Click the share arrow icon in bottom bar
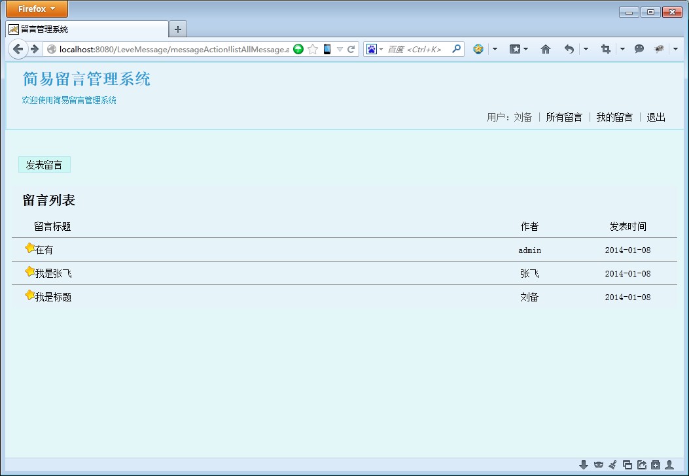 point(642,465)
